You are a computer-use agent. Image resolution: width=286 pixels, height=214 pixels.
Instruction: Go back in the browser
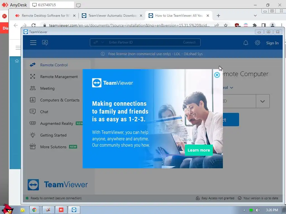(x=16, y=25)
